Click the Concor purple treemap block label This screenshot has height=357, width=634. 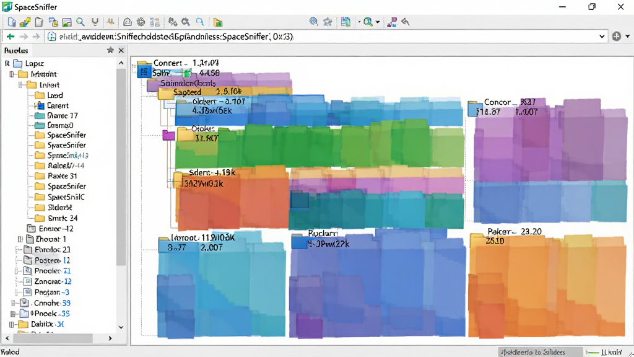(510, 102)
